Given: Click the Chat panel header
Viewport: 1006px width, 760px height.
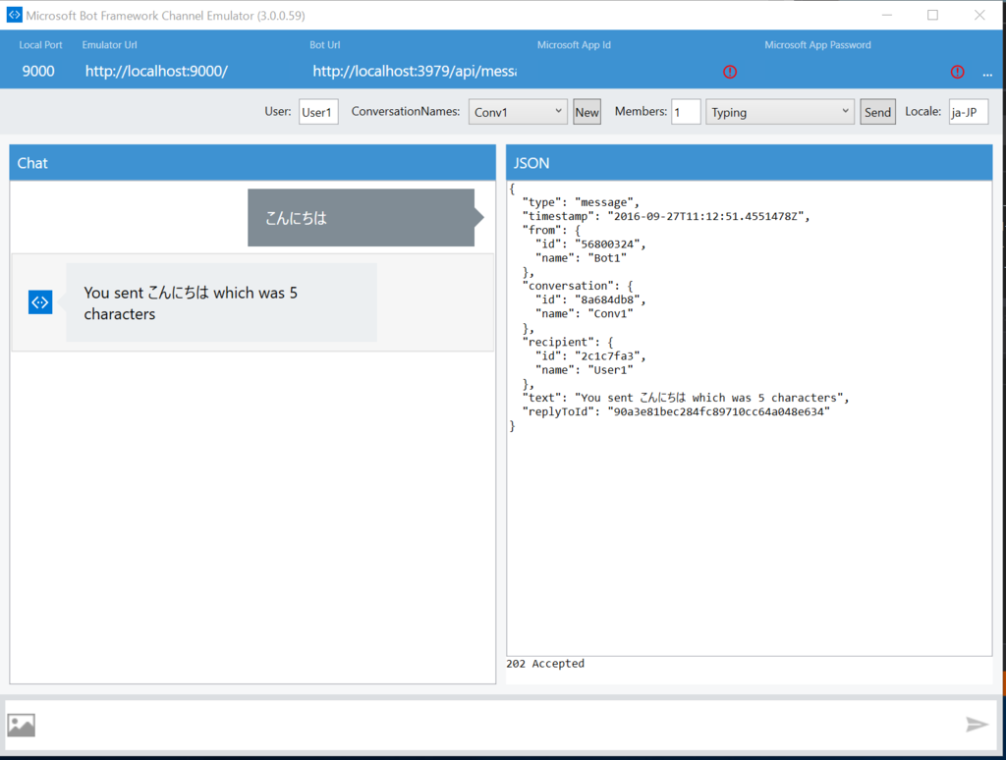Looking at the screenshot, I should pos(252,163).
